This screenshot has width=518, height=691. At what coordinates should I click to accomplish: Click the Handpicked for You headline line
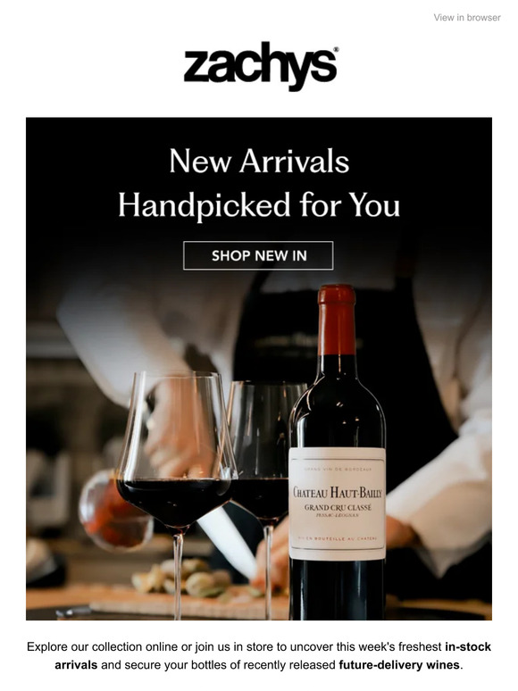pyautogui.click(x=259, y=205)
